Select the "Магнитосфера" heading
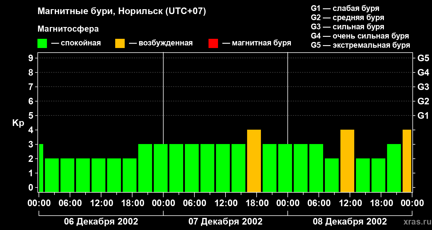This screenshot has height=230, width=432. click(68, 29)
